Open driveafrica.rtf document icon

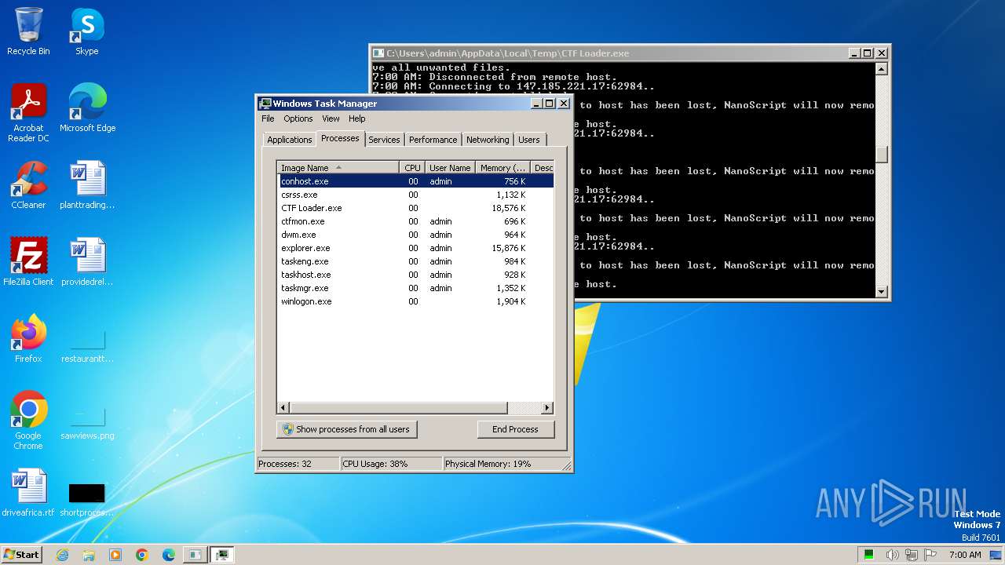tap(28, 492)
